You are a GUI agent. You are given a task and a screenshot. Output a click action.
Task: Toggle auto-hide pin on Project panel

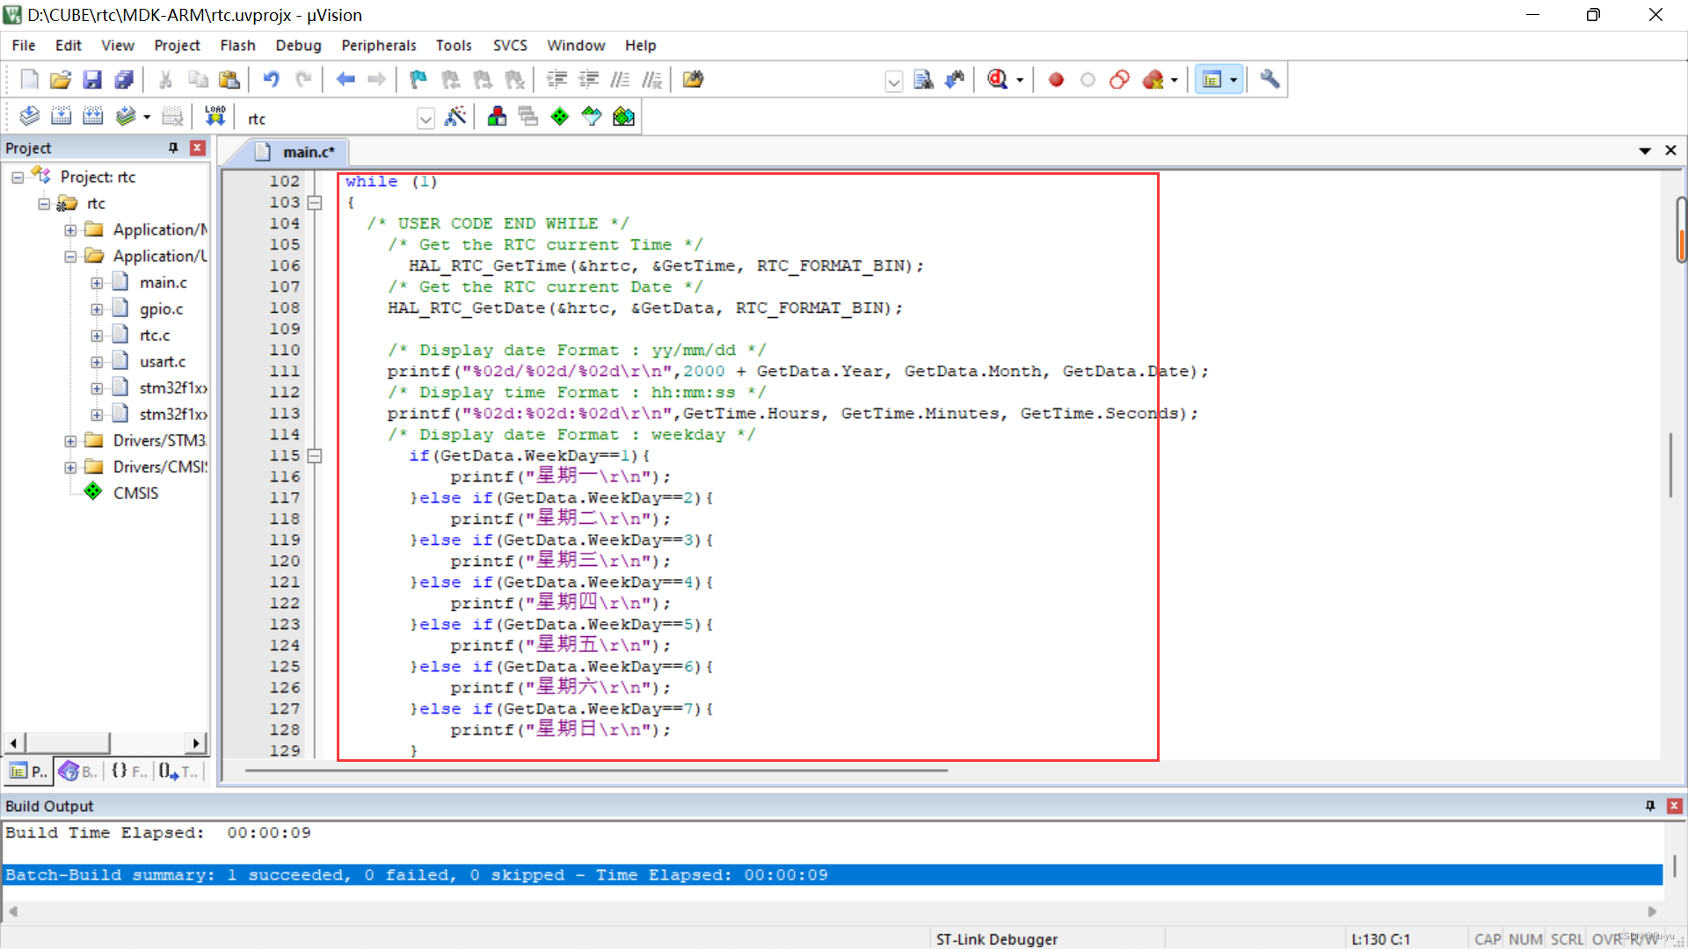[x=173, y=148]
